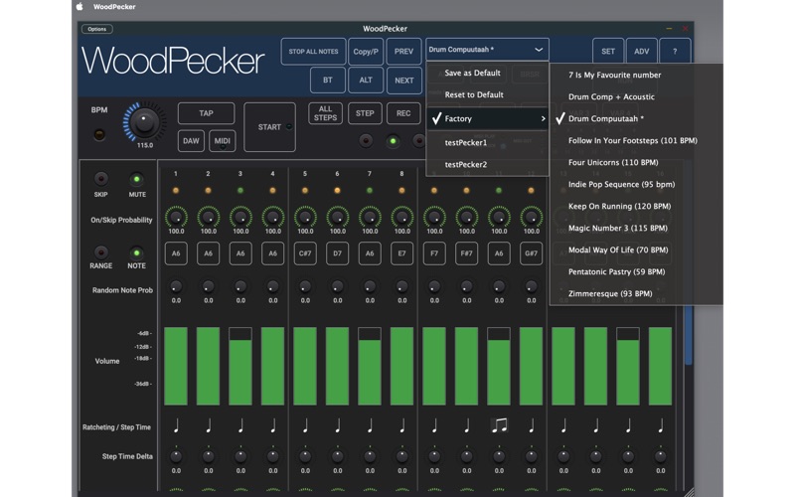Screen dimensions: 795x497
Task: Click the ALT button
Action: pos(366,81)
